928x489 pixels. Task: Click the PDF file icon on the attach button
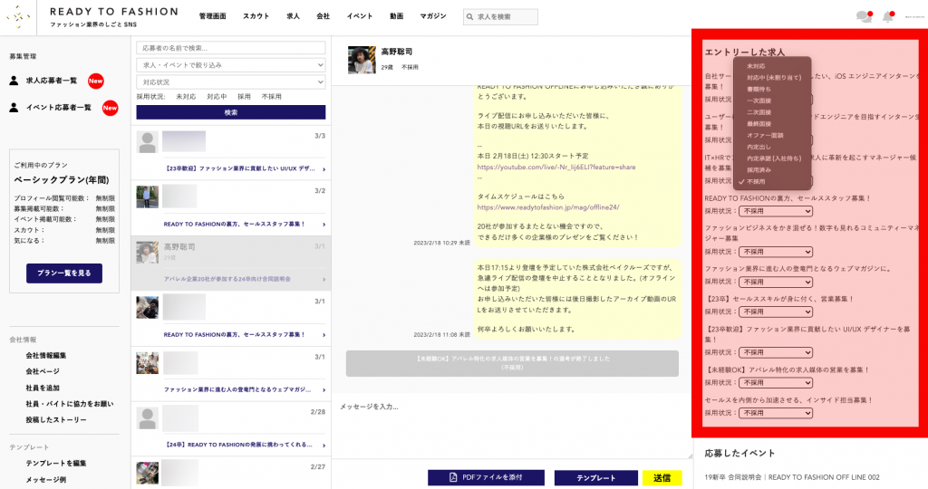point(453,477)
